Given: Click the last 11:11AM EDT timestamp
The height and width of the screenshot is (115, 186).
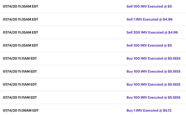Looking at the screenshot, I should (x=20, y=97).
